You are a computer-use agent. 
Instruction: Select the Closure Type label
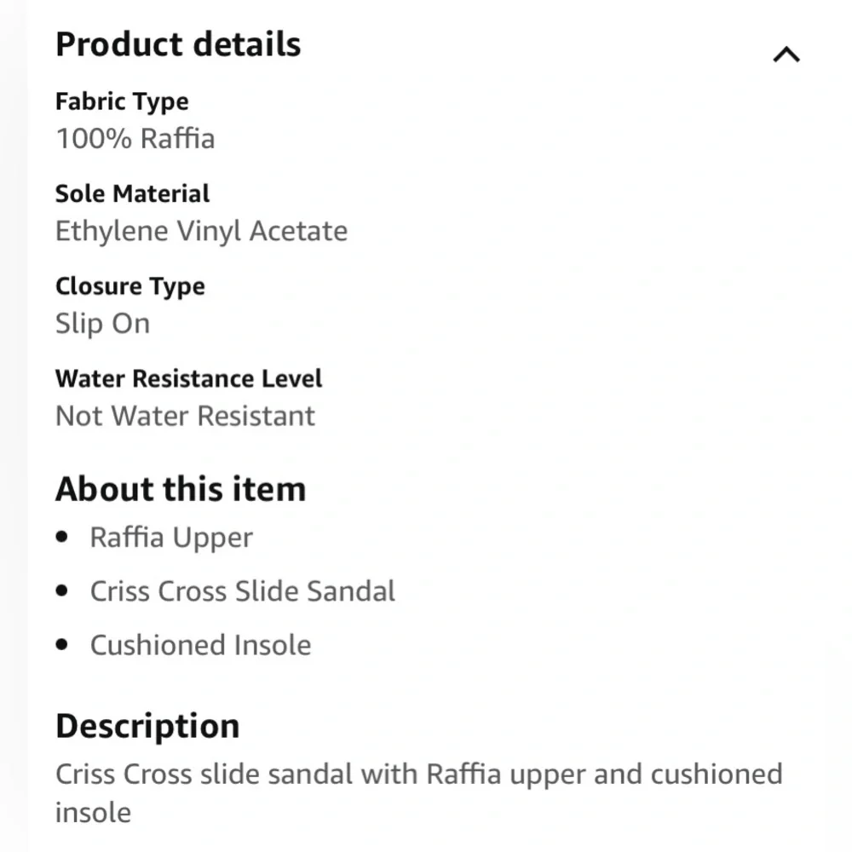click(x=130, y=286)
